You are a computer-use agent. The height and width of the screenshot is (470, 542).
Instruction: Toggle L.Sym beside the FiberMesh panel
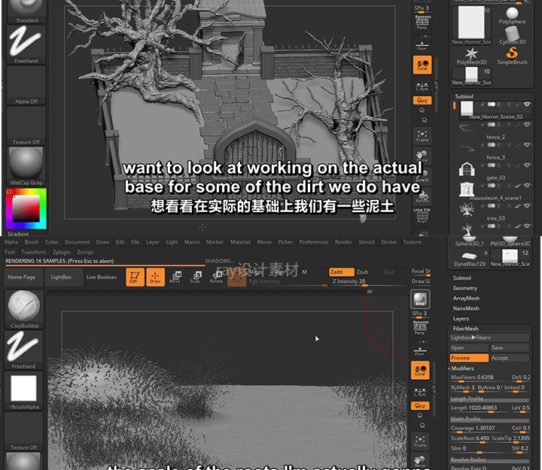click(420, 392)
